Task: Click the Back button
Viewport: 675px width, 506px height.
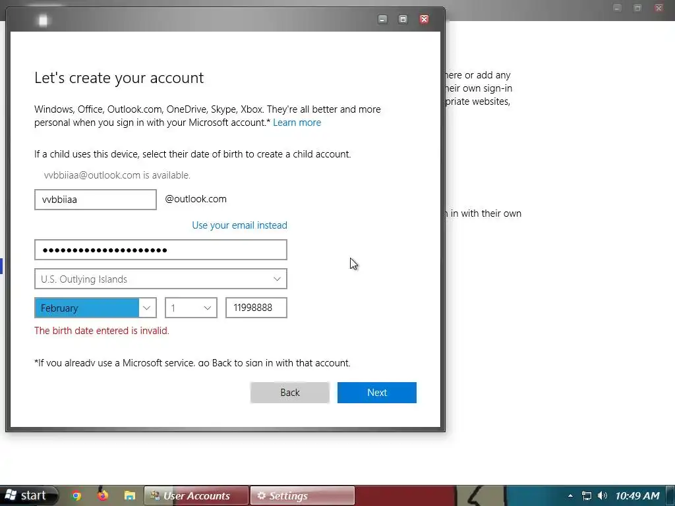Action: 290,393
